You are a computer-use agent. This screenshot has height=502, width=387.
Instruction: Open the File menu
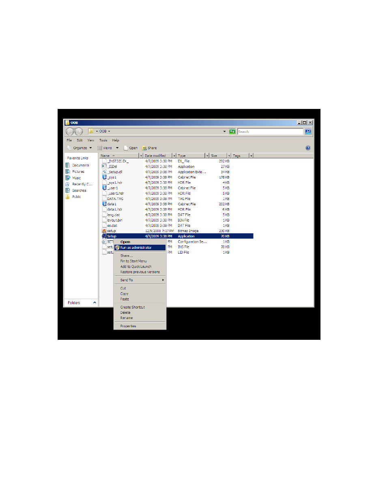click(x=69, y=140)
